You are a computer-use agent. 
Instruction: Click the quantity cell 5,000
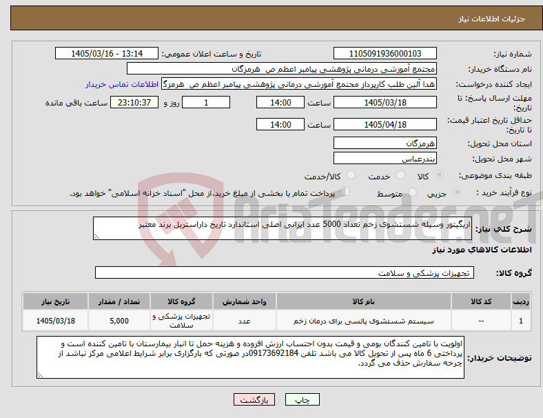pos(119,321)
